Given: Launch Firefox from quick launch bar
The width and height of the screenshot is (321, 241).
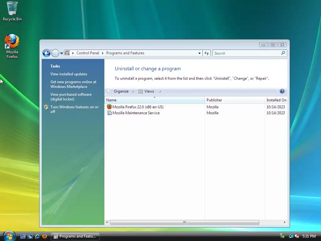Looking at the screenshot, I should click(45, 236).
